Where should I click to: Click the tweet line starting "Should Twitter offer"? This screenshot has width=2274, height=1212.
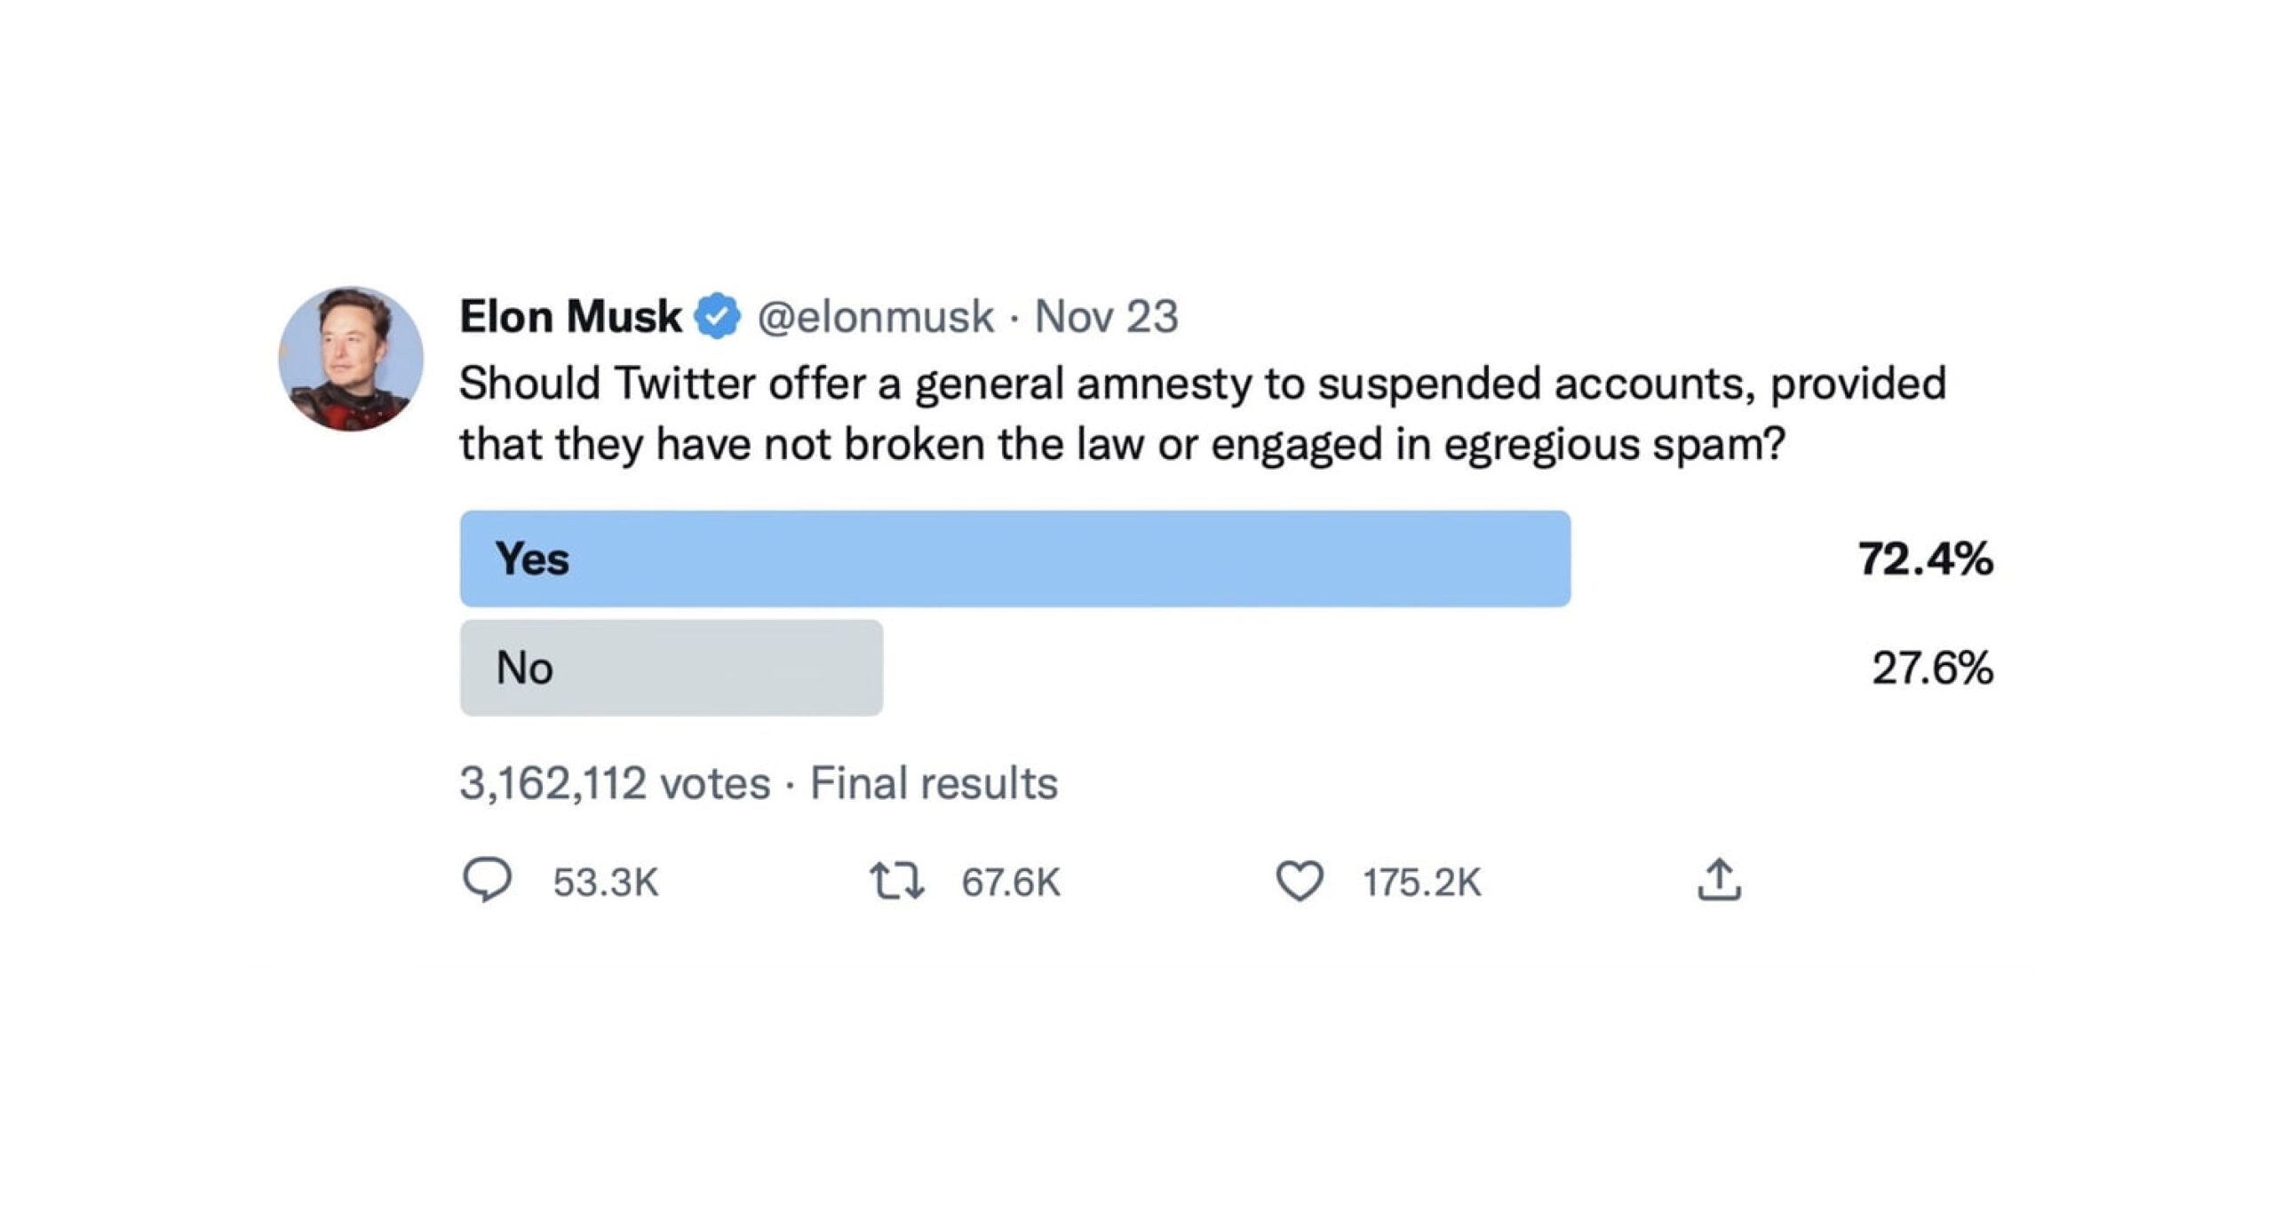click(x=1202, y=384)
